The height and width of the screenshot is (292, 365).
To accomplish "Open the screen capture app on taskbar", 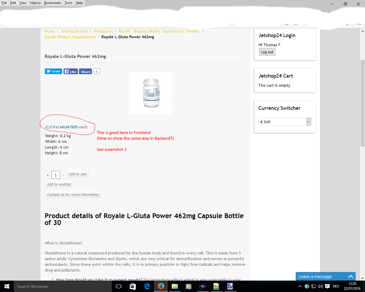I will (x=230, y=286).
